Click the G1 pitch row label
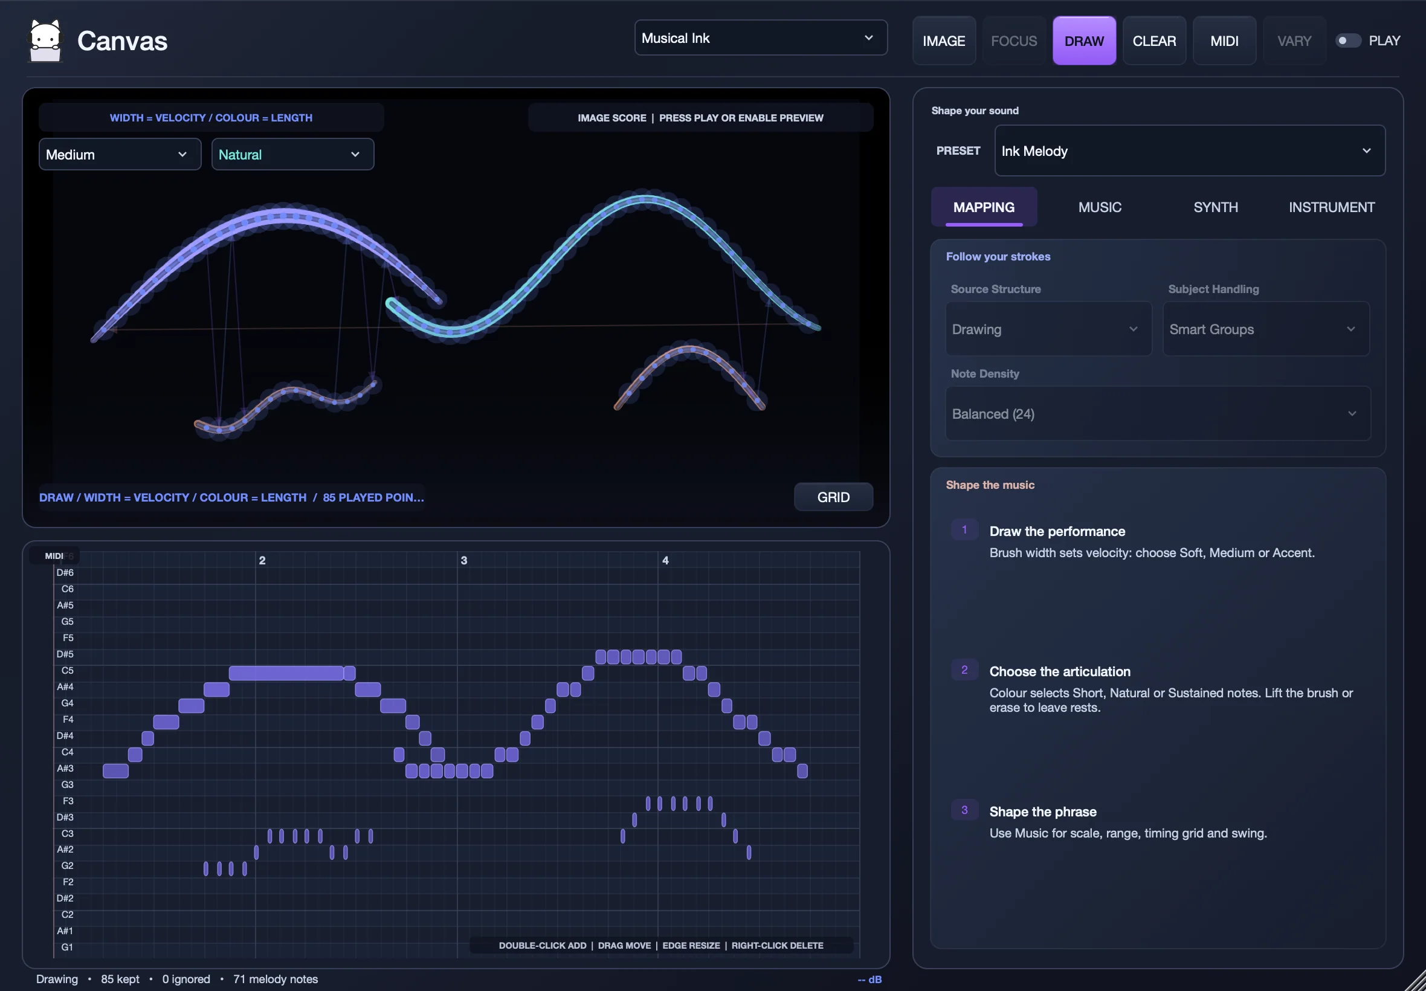The width and height of the screenshot is (1426, 991). (x=67, y=947)
